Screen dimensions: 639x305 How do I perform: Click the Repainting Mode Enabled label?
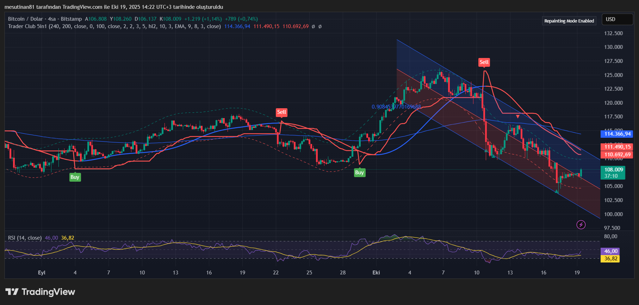click(x=569, y=21)
